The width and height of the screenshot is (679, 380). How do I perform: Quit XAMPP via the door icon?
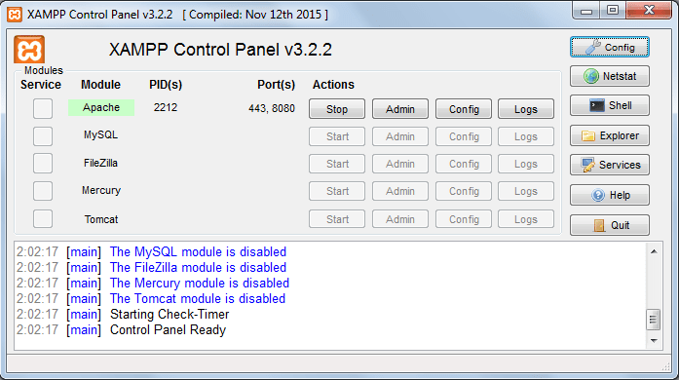(x=609, y=225)
